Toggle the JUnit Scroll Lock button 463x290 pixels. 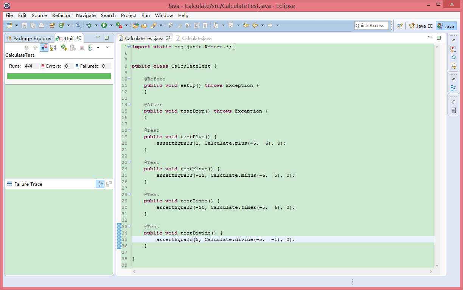pyautogui.click(x=53, y=48)
